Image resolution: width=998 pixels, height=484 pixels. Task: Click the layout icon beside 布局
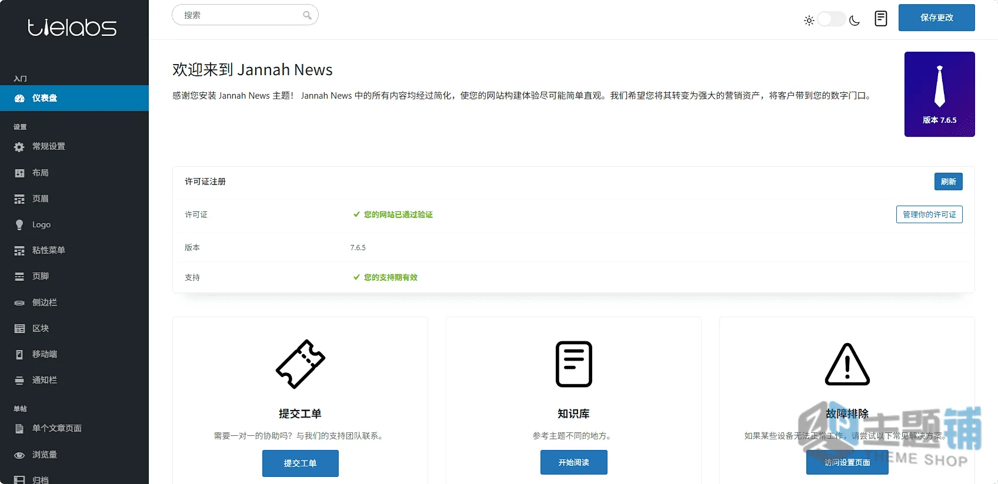pos(19,173)
